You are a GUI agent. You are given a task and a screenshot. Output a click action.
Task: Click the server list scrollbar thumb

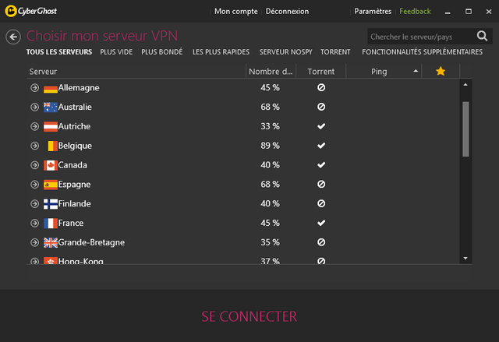[465, 129]
